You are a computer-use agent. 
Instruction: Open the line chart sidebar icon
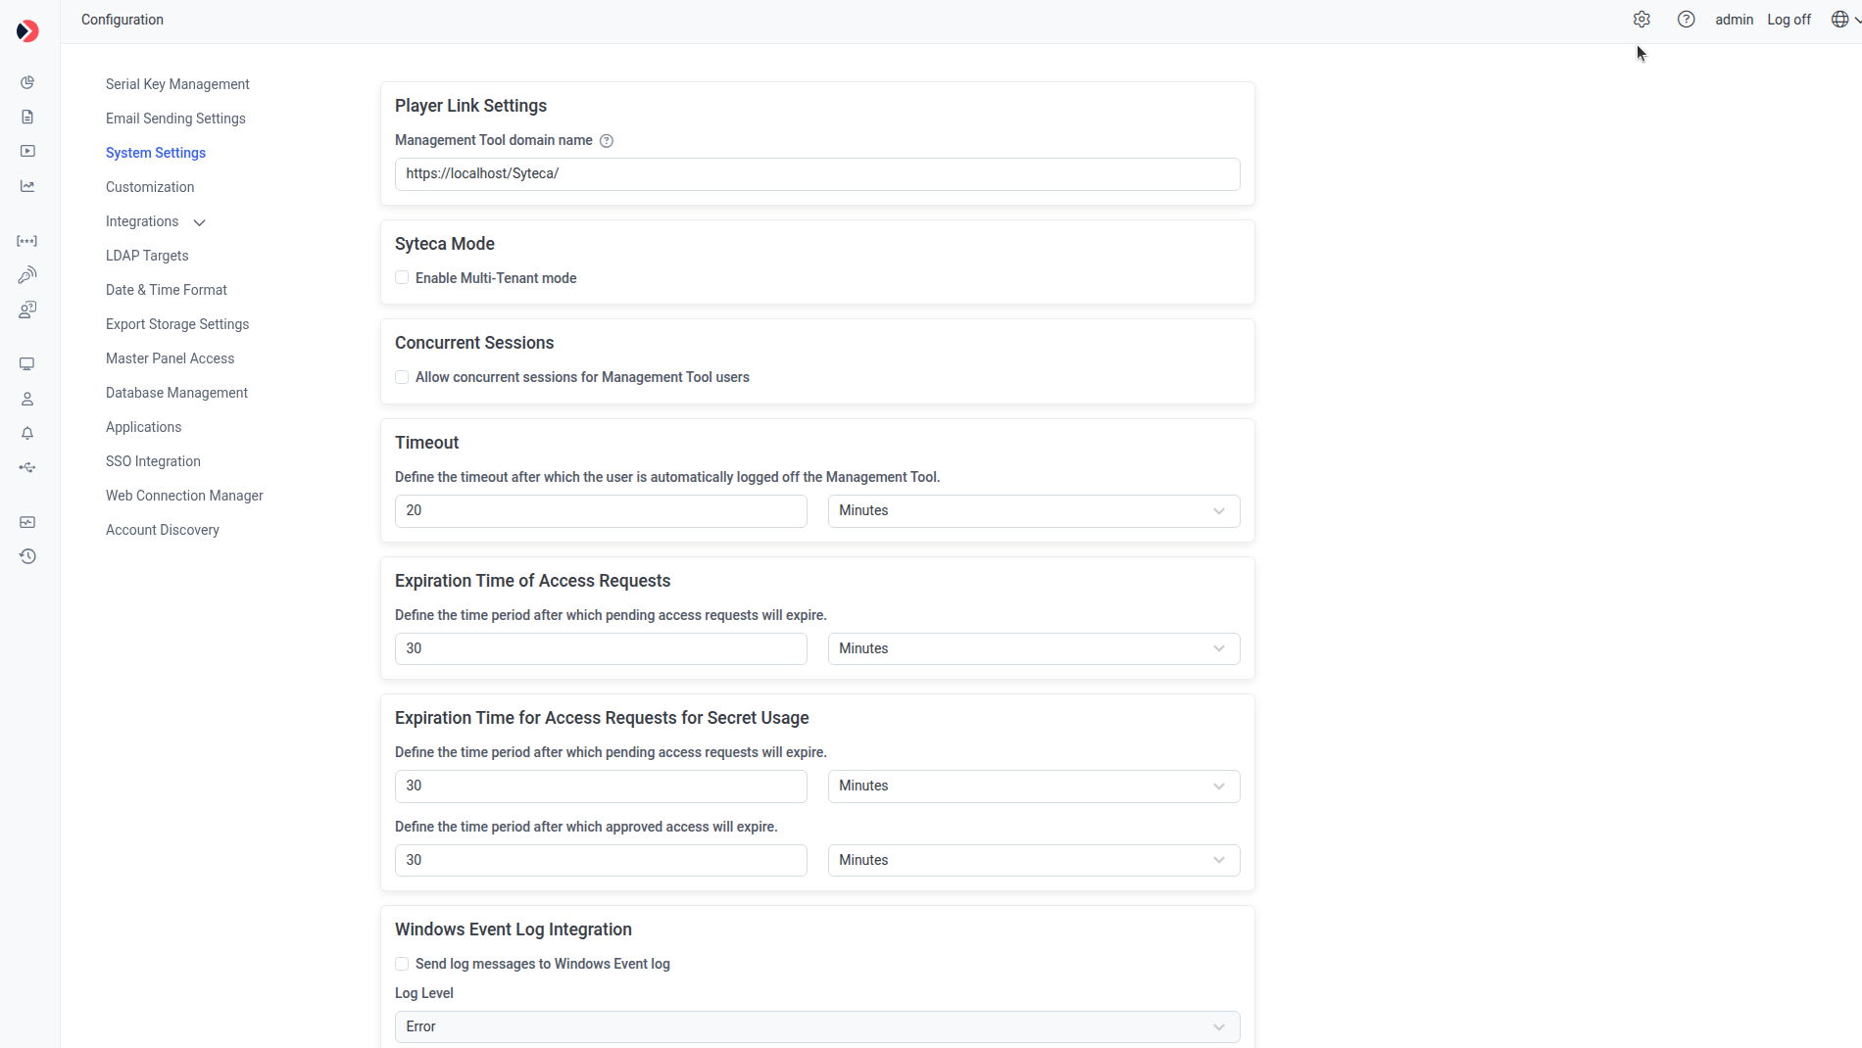pos(27,186)
